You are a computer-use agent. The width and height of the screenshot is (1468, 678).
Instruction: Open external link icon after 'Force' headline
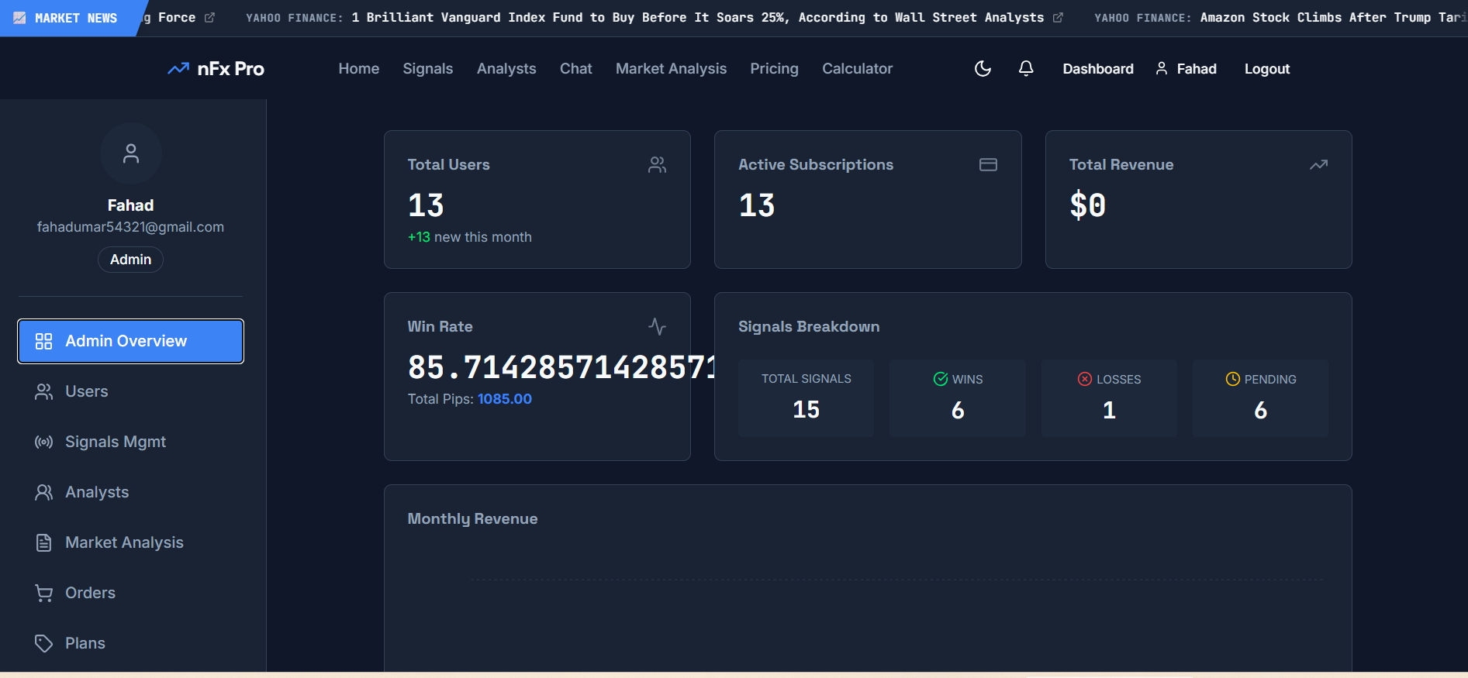point(209,18)
